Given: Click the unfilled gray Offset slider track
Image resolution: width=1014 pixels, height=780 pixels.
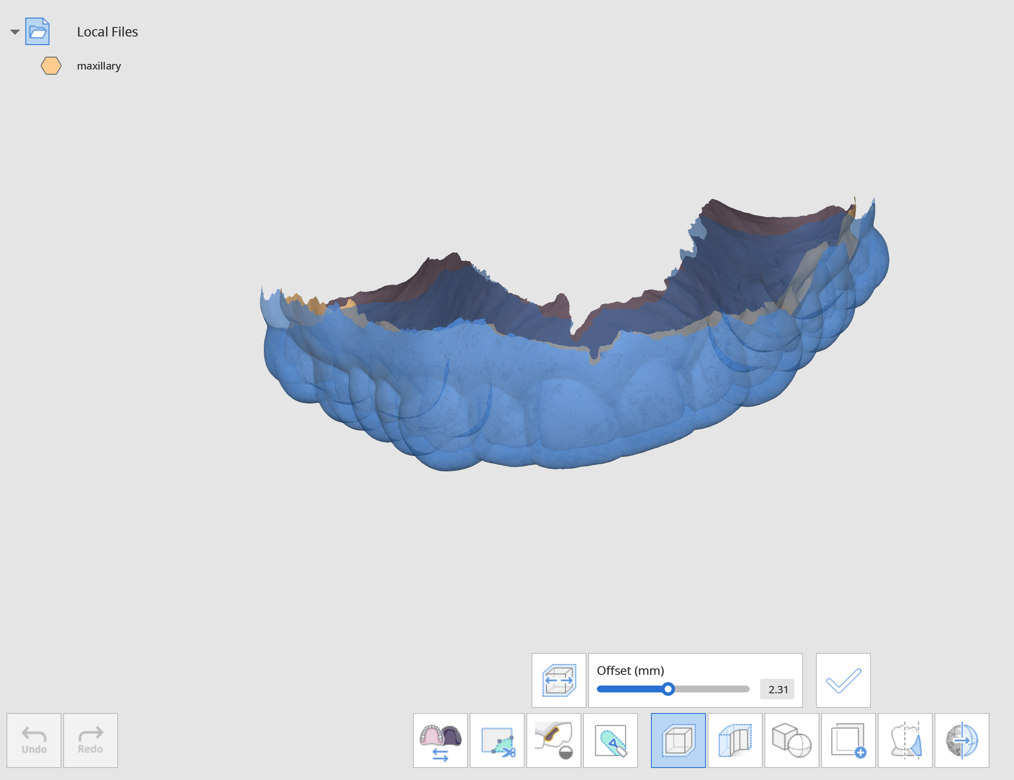Looking at the screenshot, I should [x=712, y=689].
